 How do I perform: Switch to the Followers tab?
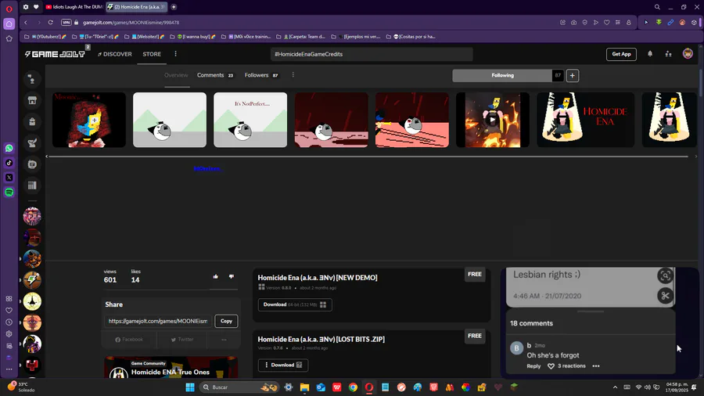[261, 75]
